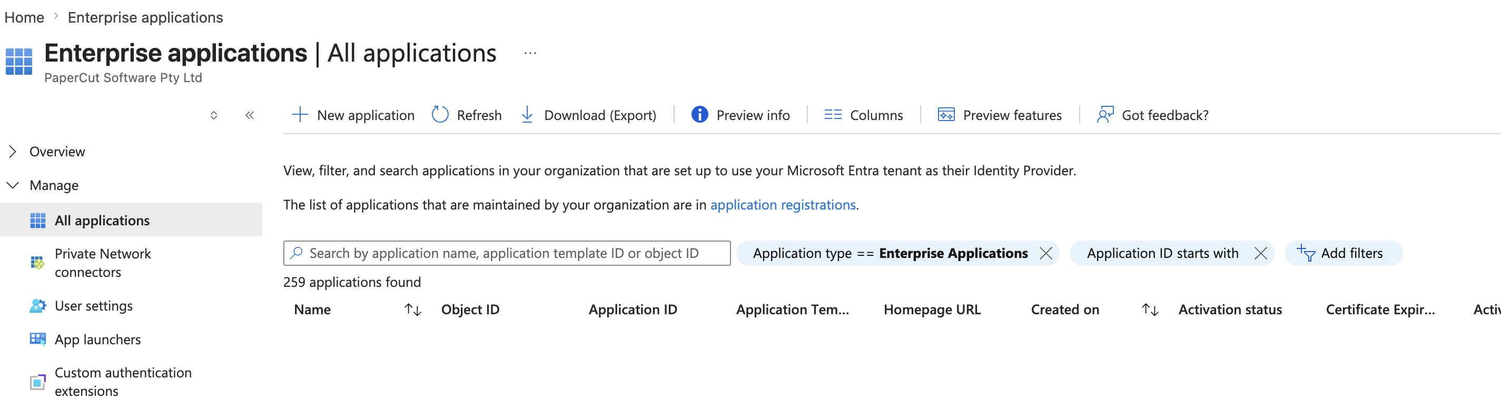
Task: Collapse the Manage section
Action: pyautogui.click(x=13, y=185)
